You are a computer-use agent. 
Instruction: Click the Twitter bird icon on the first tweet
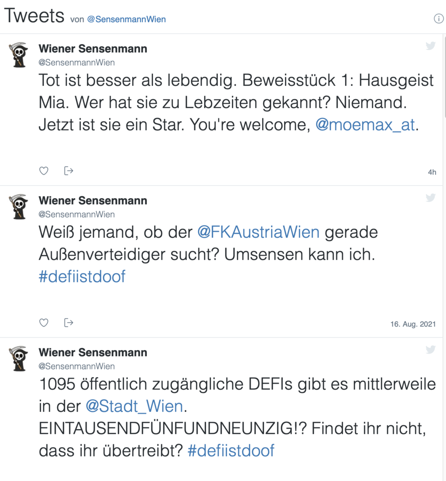430,45
